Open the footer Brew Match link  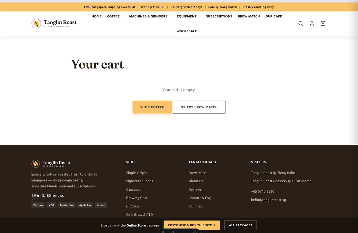[198, 173]
